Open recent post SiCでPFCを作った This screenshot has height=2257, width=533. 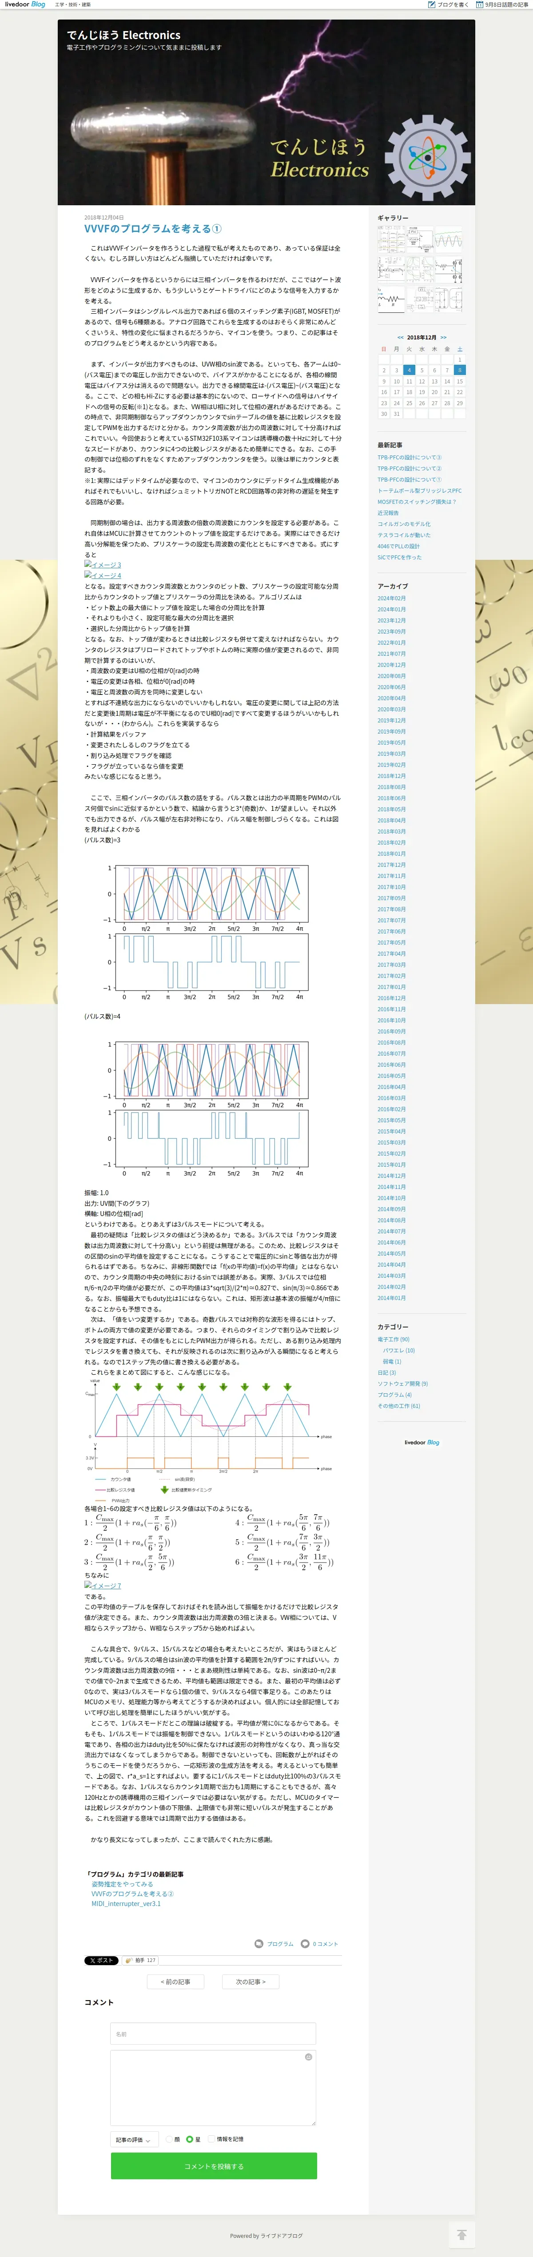pos(400,557)
